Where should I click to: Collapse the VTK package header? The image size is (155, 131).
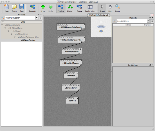(x=3, y=22)
